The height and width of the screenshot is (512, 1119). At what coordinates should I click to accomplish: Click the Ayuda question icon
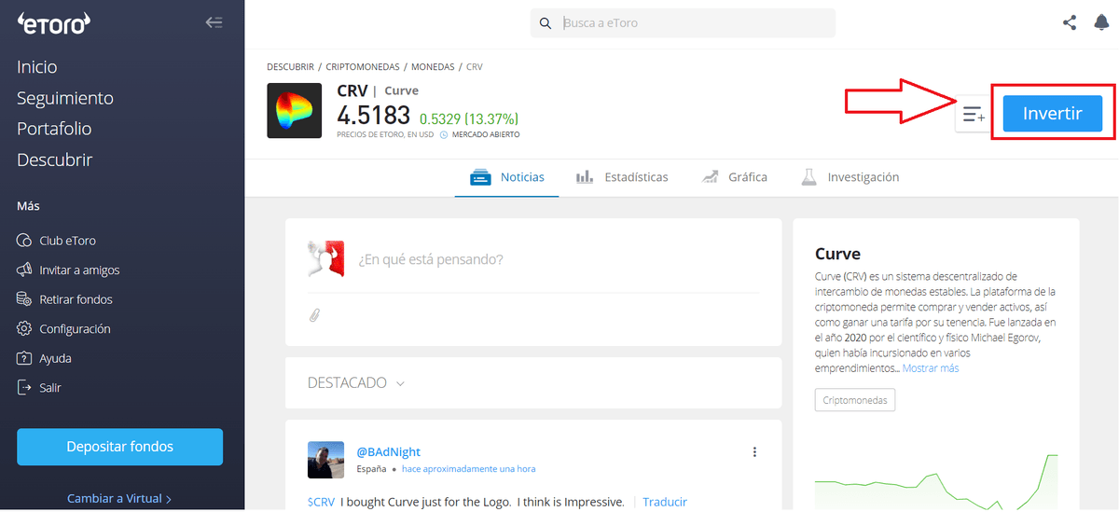click(24, 358)
